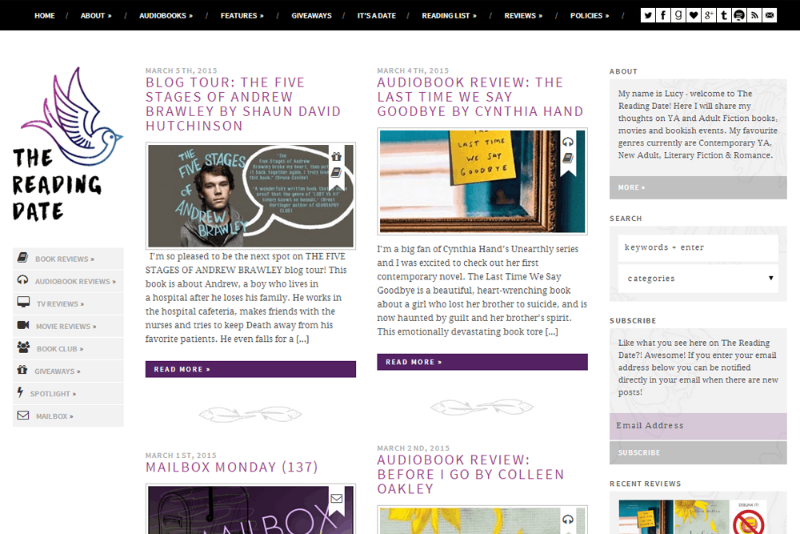Expand the Reading List menu
The height and width of the screenshot is (534, 800).
[x=449, y=15]
